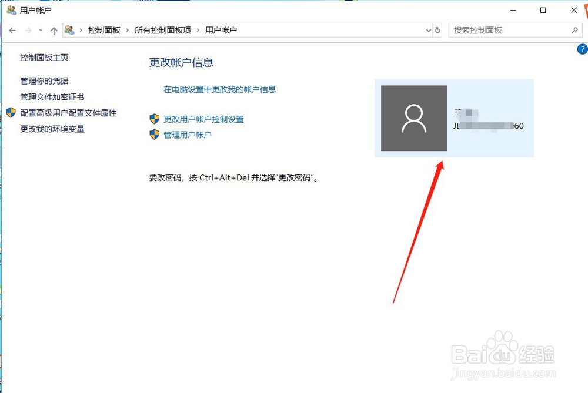Open help via the blue question mark

click(x=582, y=49)
